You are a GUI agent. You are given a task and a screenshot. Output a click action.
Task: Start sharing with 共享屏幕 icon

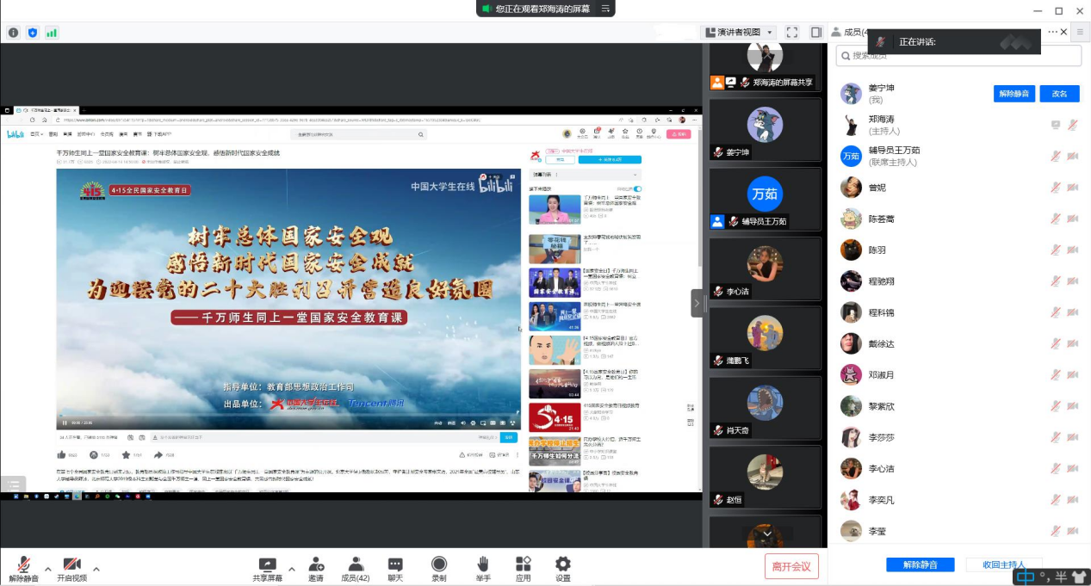tap(268, 564)
